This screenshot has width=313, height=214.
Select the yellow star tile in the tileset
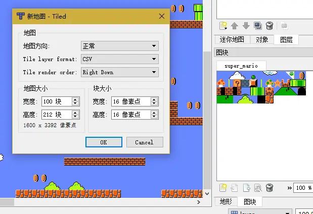point(278,83)
